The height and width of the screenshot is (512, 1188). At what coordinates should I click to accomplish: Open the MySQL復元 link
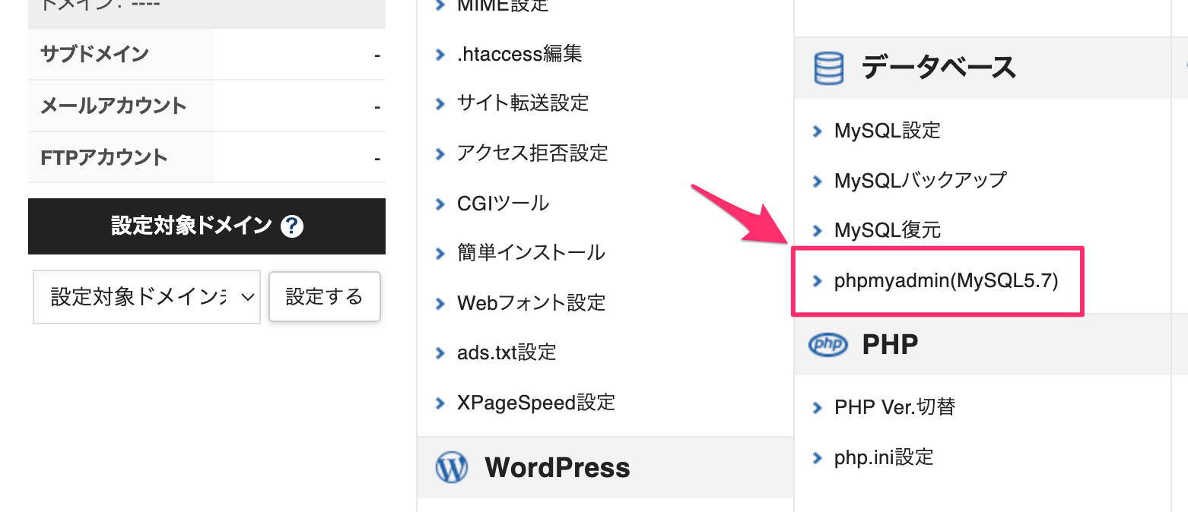888,230
